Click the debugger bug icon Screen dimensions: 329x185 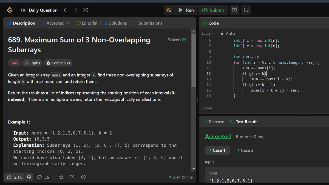[169, 10]
